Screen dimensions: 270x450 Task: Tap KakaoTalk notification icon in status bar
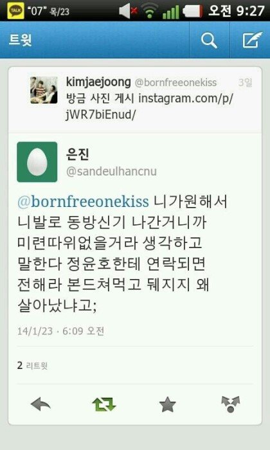click(x=16, y=11)
